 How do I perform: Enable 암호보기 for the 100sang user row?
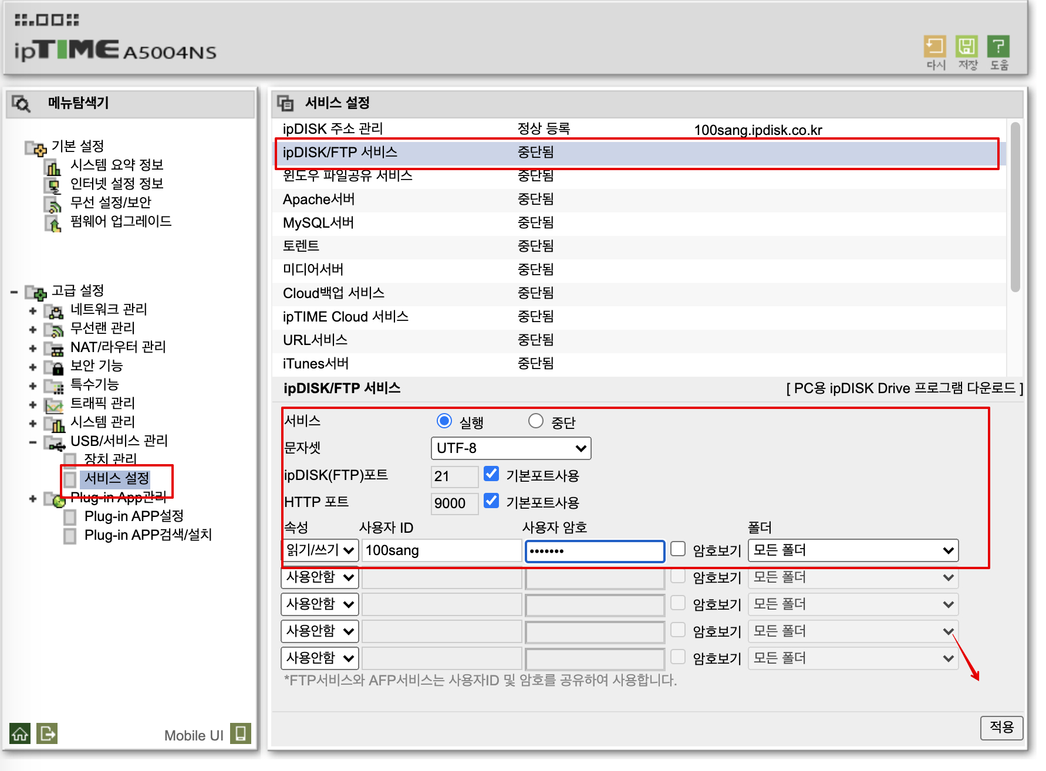point(678,549)
